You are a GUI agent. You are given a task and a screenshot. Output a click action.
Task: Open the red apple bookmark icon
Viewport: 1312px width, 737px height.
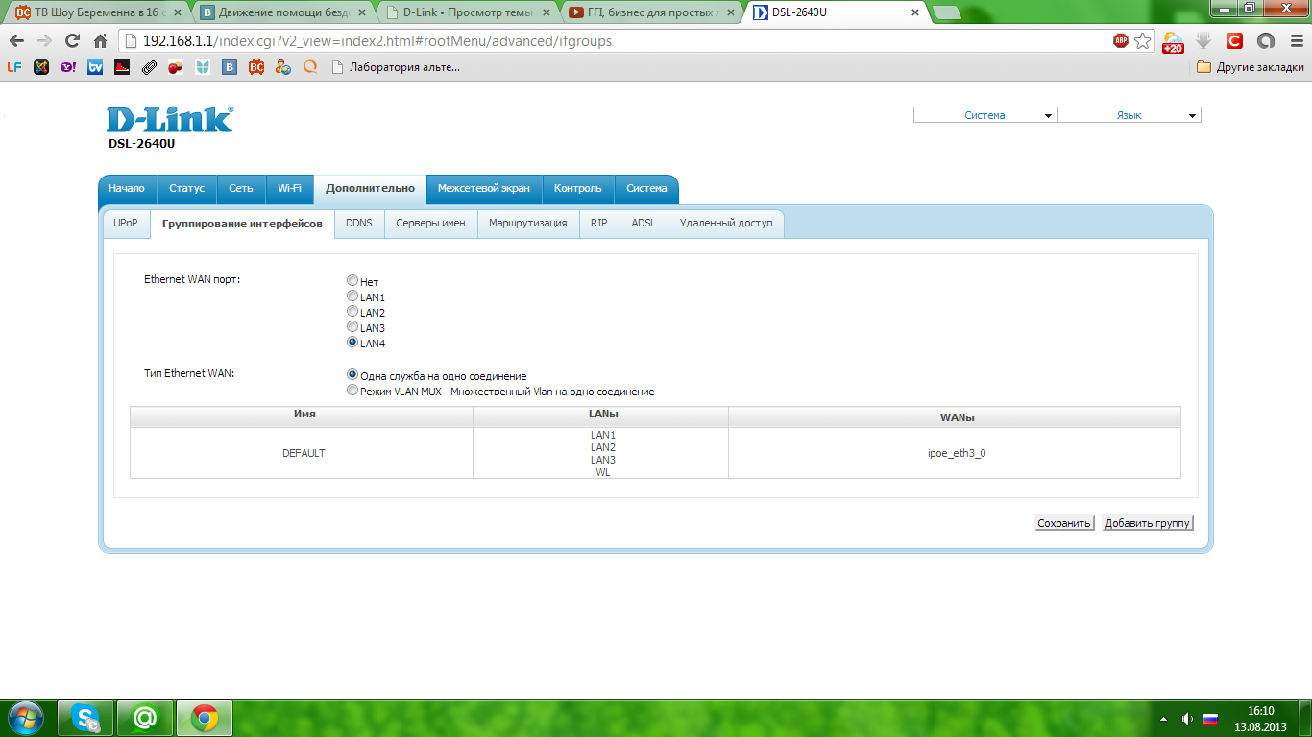point(176,67)
